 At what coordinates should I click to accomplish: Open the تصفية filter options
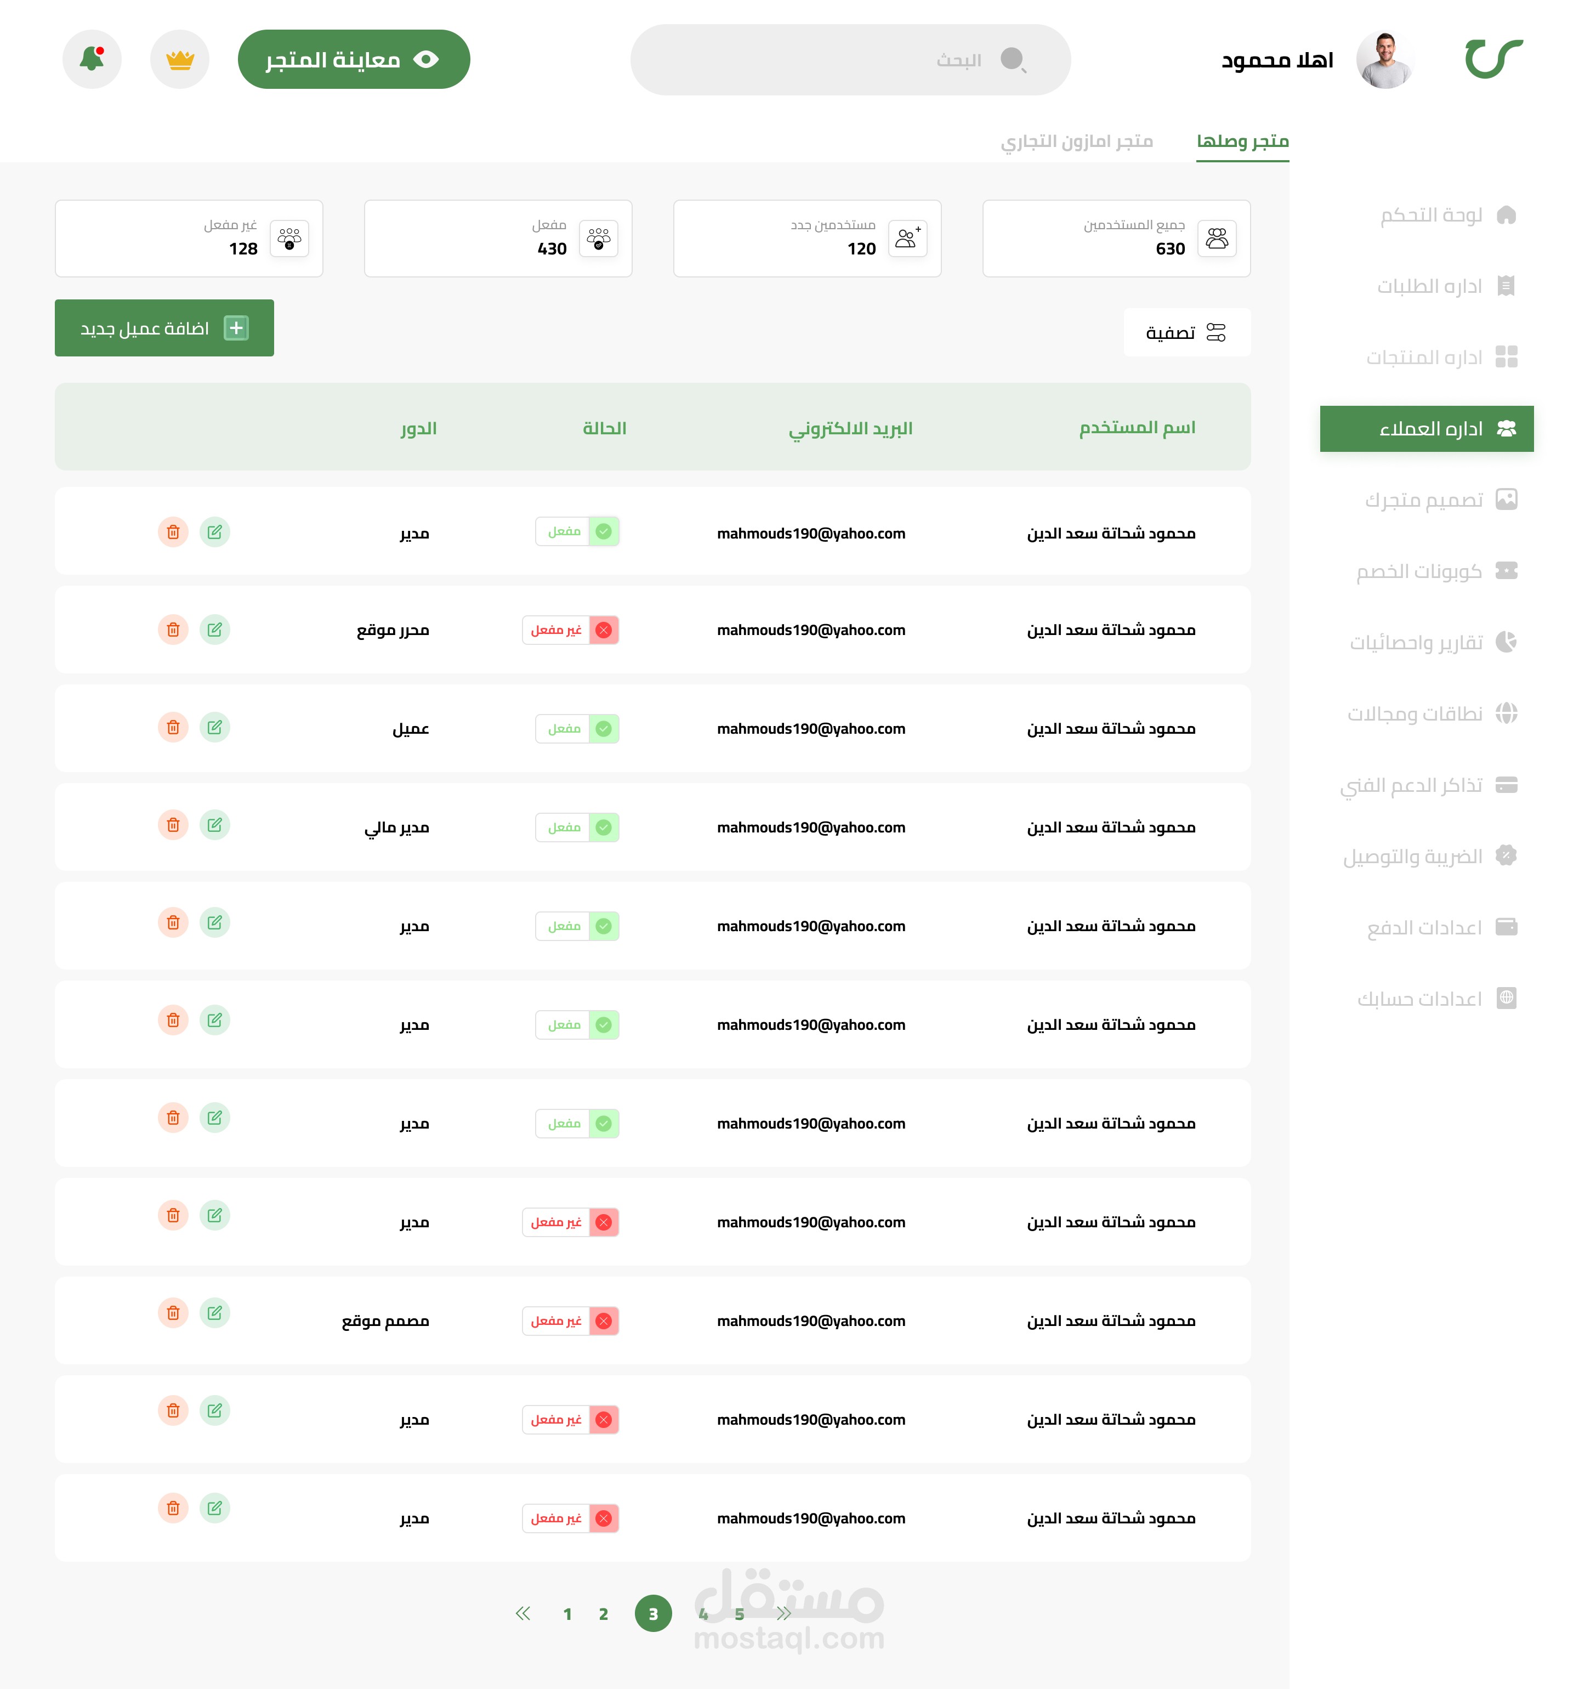tap(1186, 332)
